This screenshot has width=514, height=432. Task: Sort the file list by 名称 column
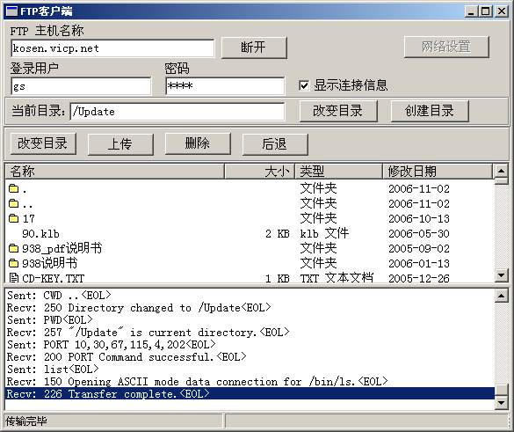114,172
